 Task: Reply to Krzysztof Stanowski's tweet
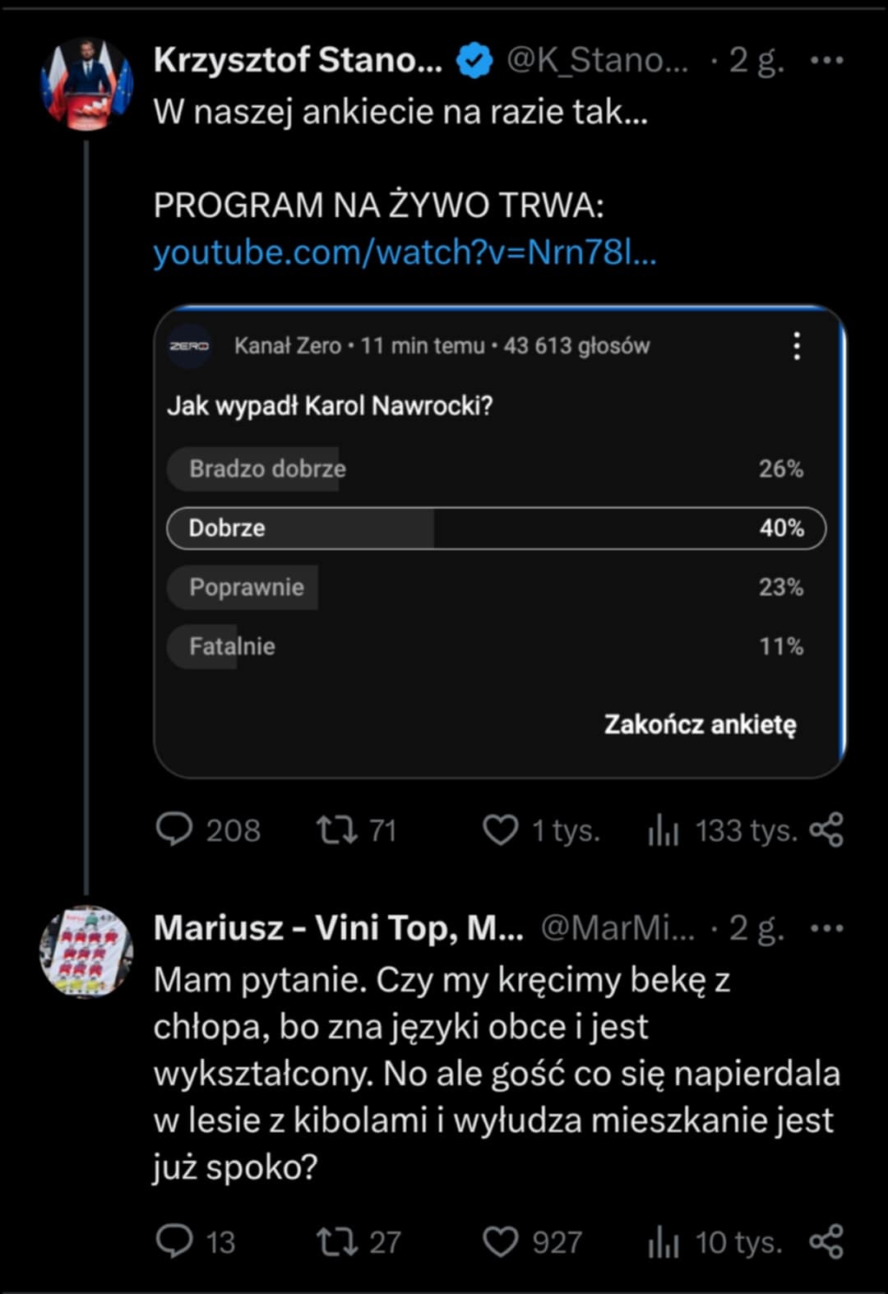(x=174, y=830)
